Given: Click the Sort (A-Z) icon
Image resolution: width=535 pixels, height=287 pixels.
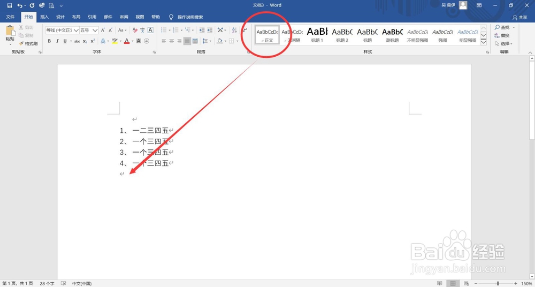Looking at the screenshot, I should point(234,30).
